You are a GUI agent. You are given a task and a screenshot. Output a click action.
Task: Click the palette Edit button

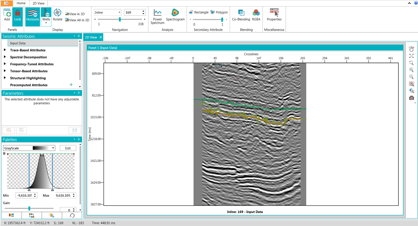(x=68, y=148)
